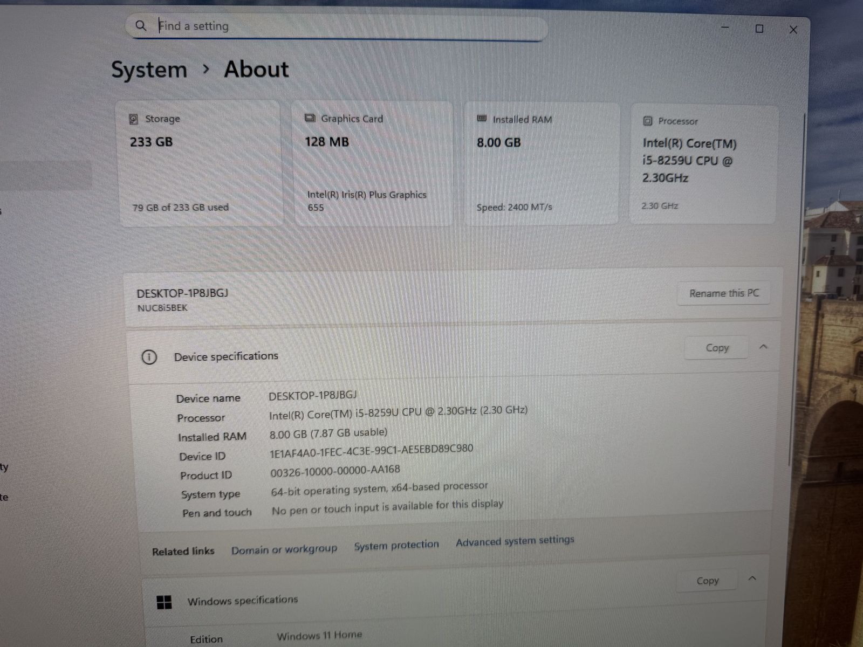Click the Graphics Card icon

pos(310,119)
